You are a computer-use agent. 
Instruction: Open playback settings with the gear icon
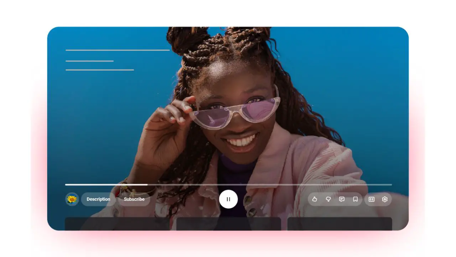point(384,199)
